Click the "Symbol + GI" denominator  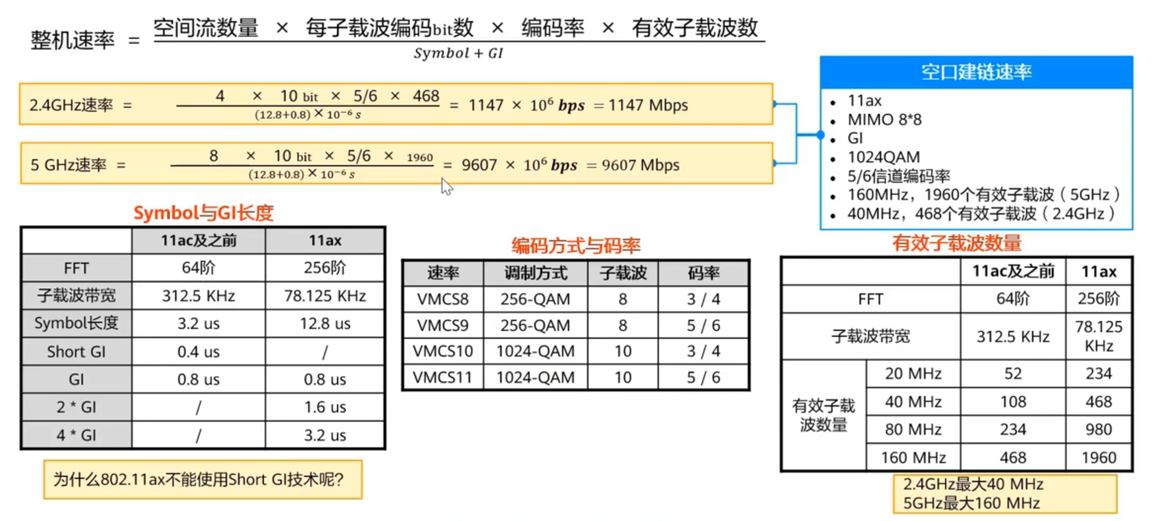(459, 53)
